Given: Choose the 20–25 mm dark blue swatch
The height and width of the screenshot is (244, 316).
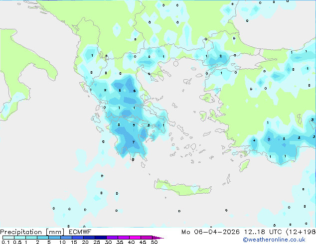Looking at the screenshot, I should point(89,238).
